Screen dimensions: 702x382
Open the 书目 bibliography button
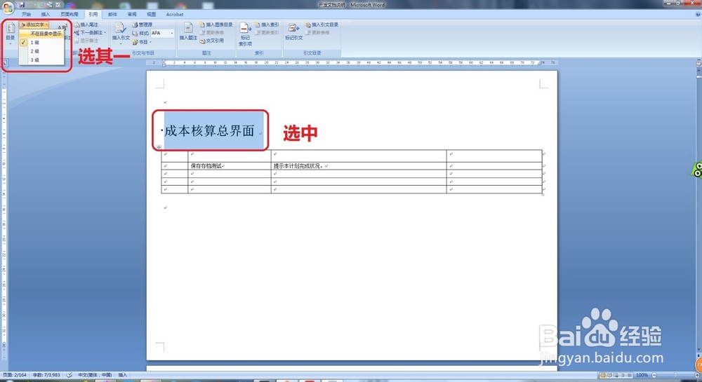click(140, 42)
